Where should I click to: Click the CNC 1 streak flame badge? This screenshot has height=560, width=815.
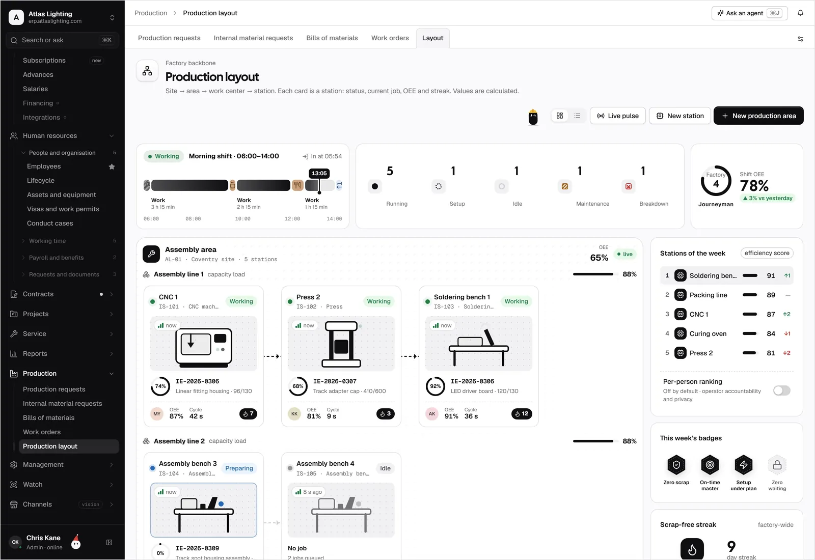248,414
